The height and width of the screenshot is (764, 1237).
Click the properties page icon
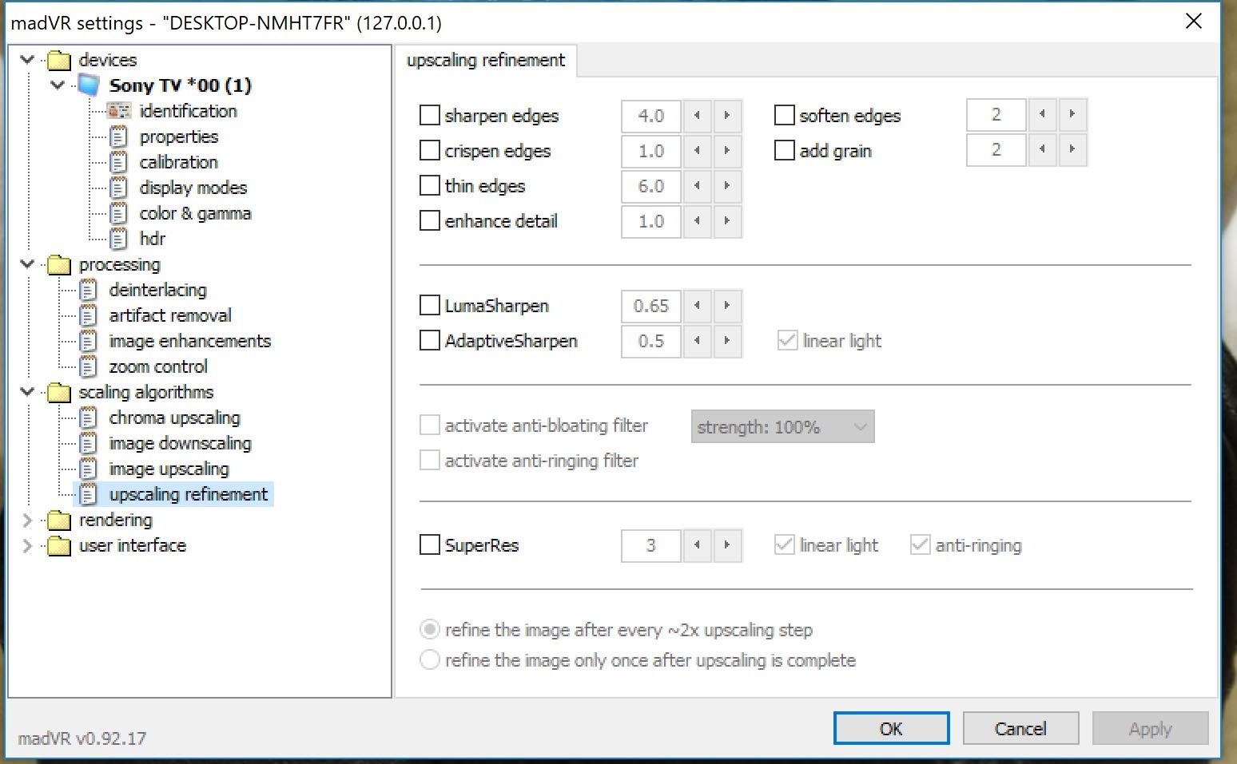(x=118, y=137)
